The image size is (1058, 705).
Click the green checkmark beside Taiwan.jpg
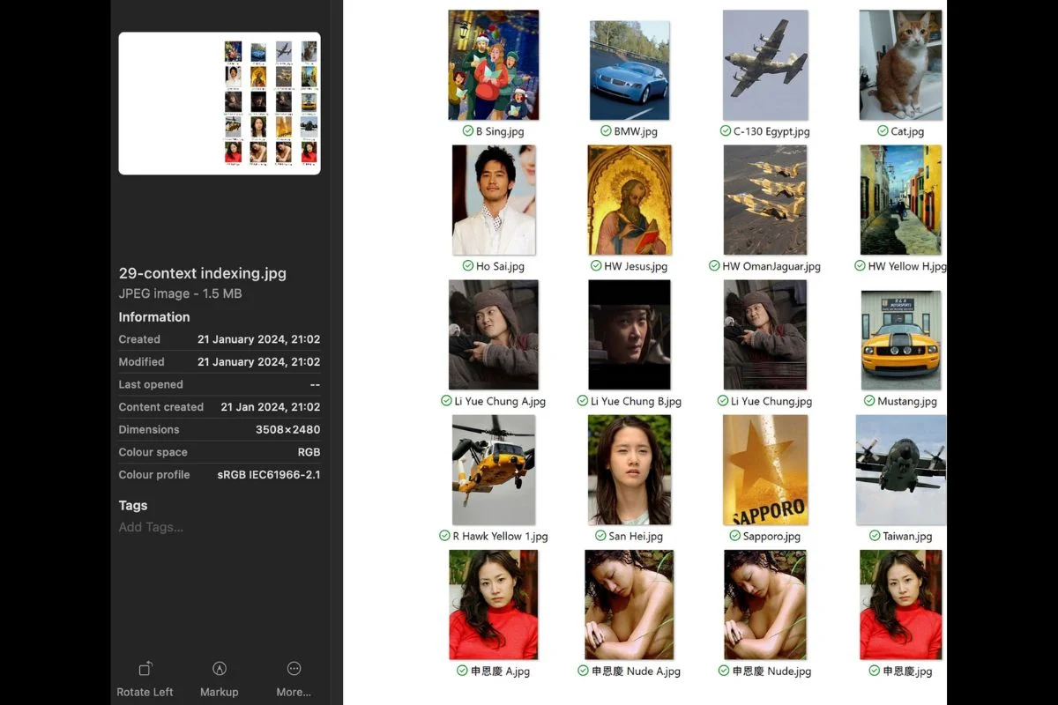[875, 536]
